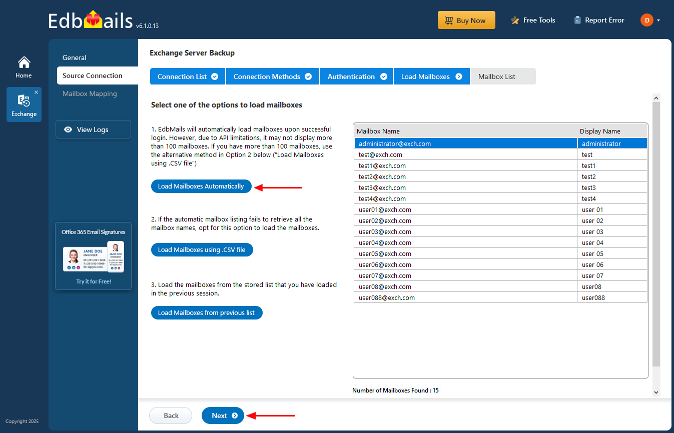
Task: Select test@exch.com mailbox row
Action: 501,154
